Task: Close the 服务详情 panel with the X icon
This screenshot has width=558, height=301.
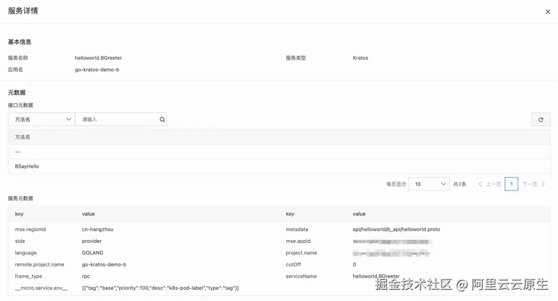Action: 548,11
